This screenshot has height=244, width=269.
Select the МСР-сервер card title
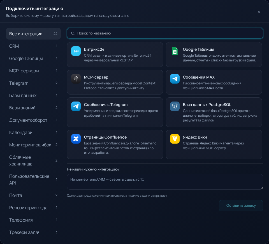96,77
